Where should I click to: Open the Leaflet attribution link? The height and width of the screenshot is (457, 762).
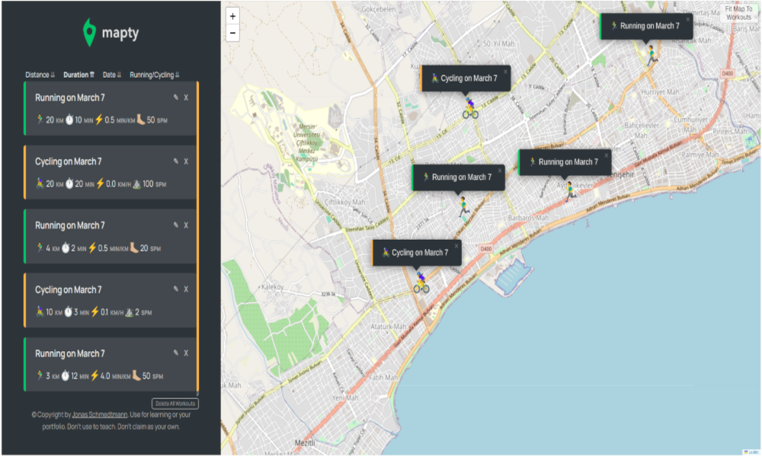pyautogui.click(x=755, y=452)
